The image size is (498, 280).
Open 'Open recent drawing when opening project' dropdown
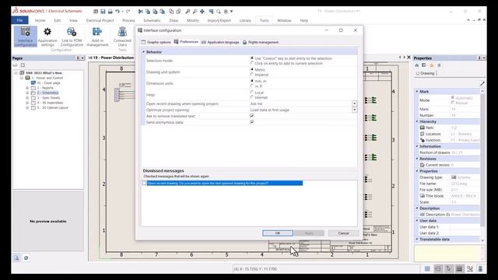point(355,103)
